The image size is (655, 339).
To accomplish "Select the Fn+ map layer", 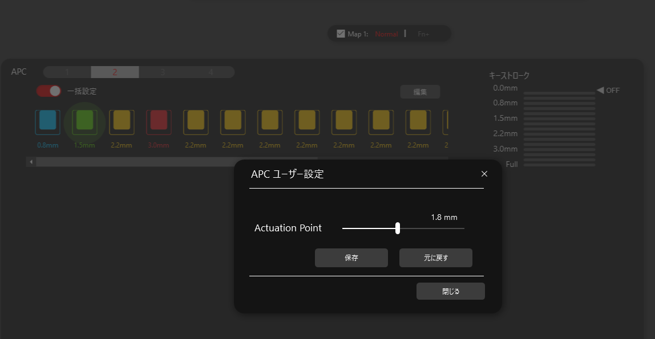I will point(423,34).
